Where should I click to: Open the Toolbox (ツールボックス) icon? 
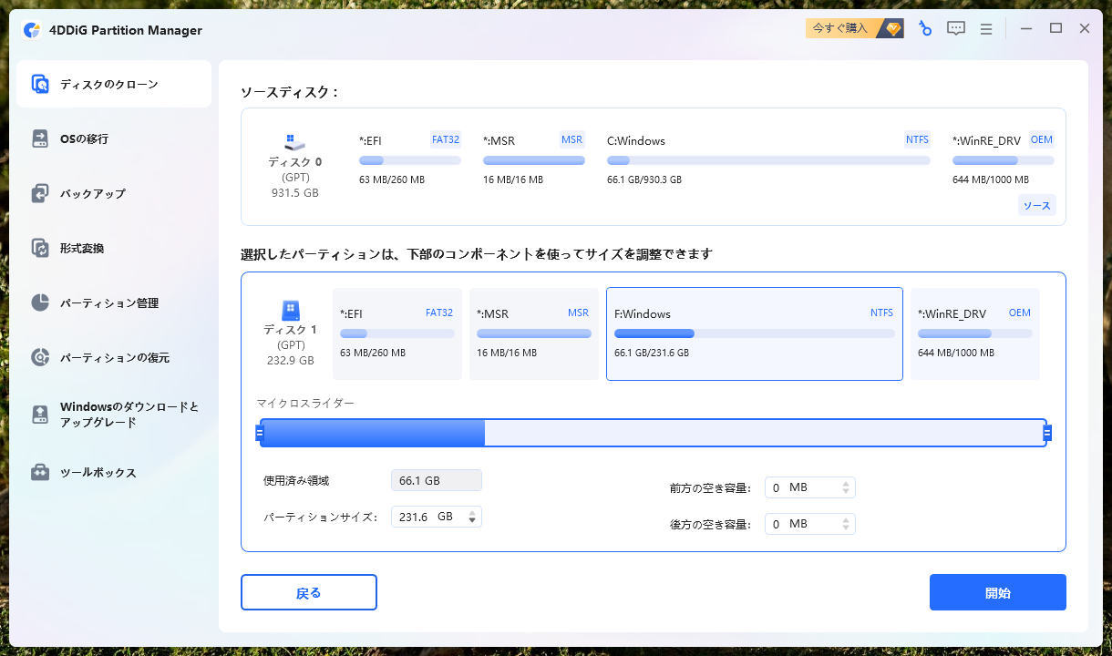[x=40, y=473]
